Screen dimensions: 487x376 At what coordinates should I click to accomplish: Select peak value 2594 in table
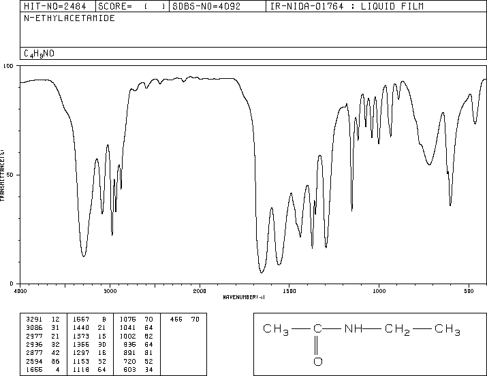coord(34,362)
